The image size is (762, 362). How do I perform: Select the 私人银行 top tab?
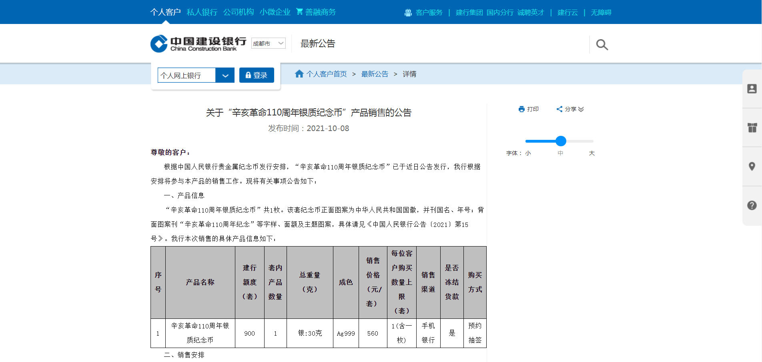(x=202, y=12)
